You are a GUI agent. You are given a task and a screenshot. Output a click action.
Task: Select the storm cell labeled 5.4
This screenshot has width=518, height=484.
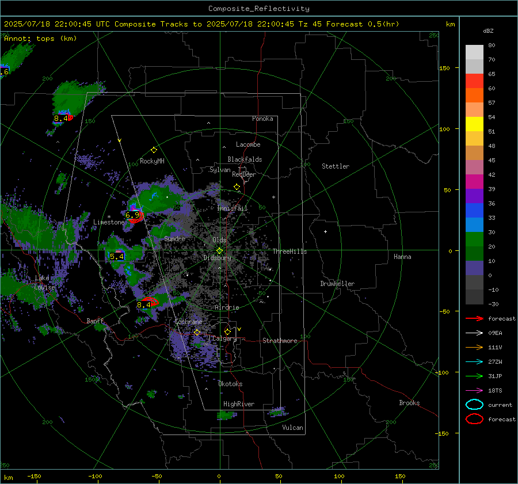117,256
